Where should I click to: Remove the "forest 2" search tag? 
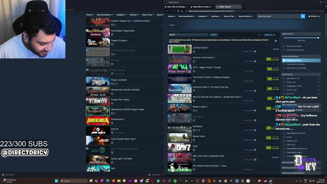tap(178, 25)
